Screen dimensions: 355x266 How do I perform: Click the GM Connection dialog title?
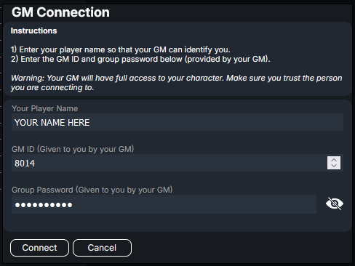click(60, 12)
